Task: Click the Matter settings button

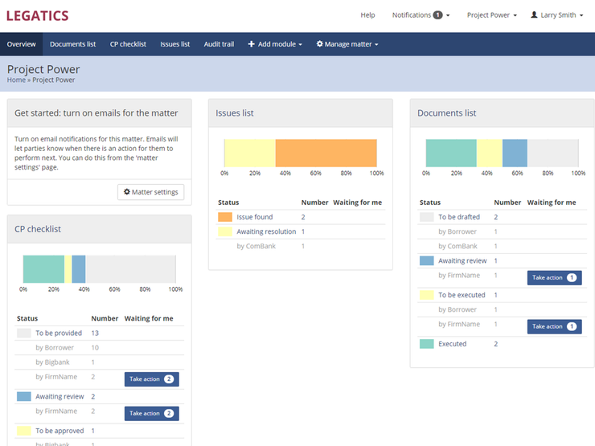Action: pyautogui.click(x=150, y=192)
